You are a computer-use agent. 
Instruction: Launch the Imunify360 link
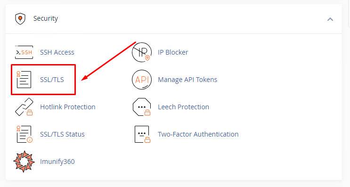57,162
